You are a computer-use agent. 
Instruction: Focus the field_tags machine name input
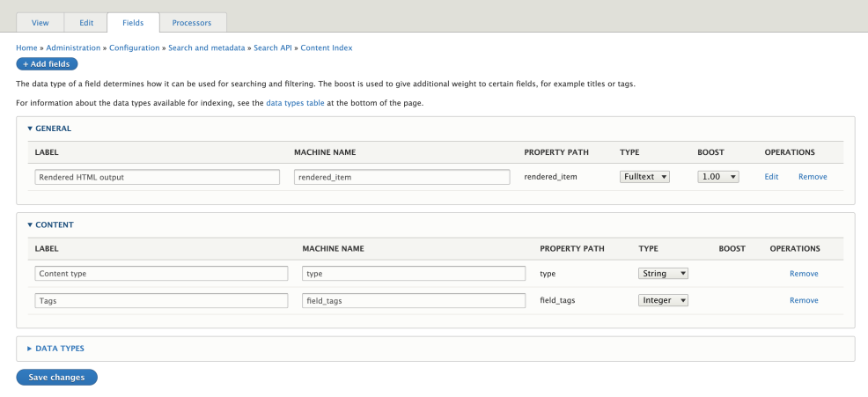tap(414, 301)
